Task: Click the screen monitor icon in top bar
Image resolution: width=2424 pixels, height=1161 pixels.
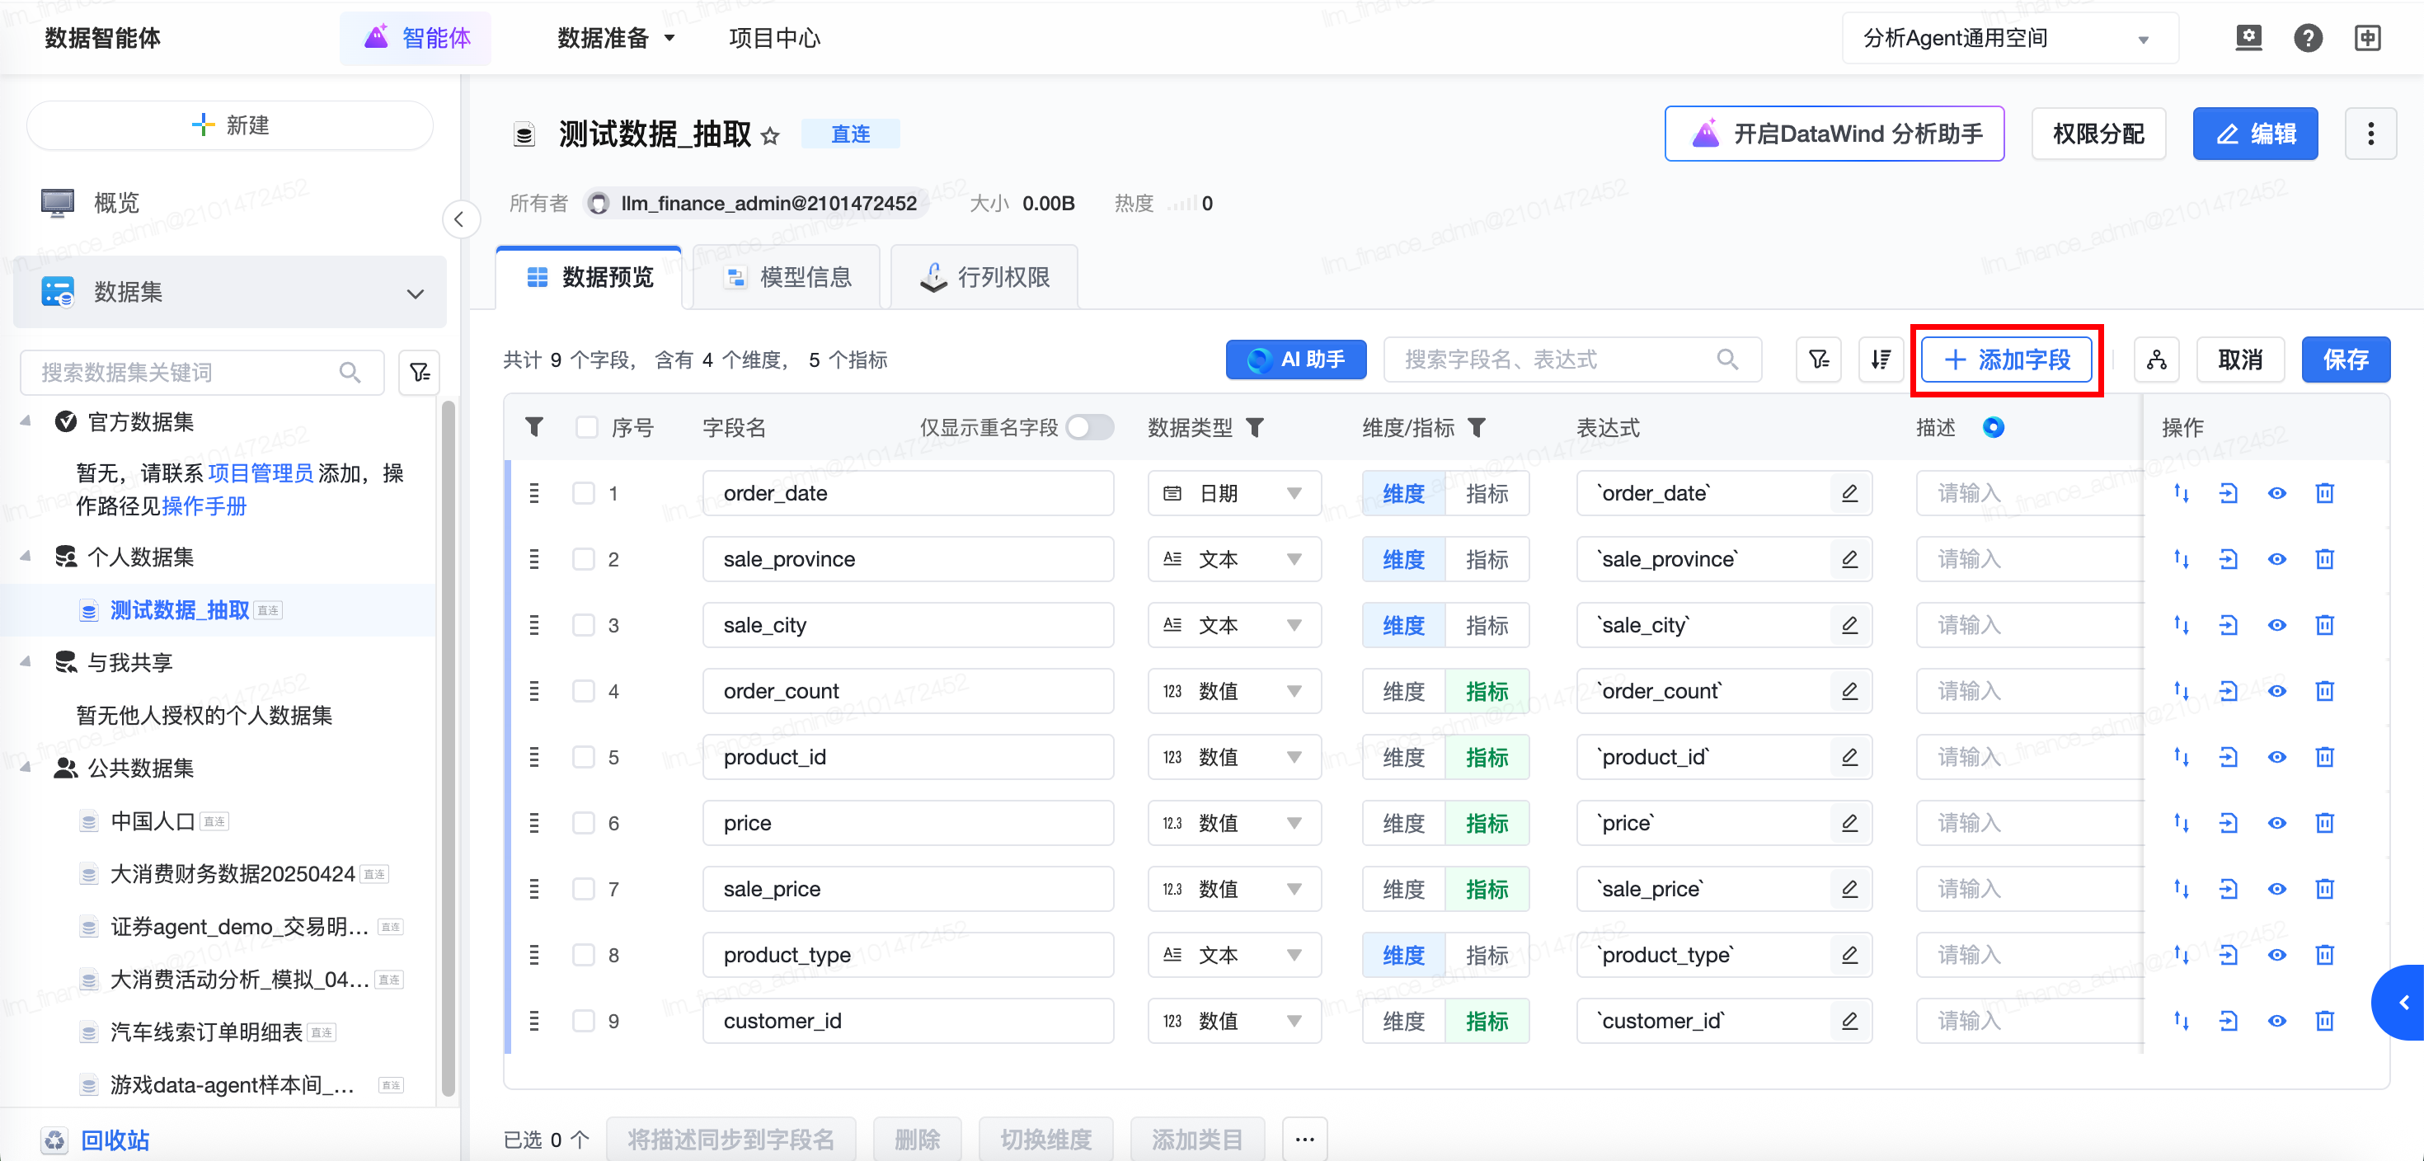Action: pos(2248,39)
